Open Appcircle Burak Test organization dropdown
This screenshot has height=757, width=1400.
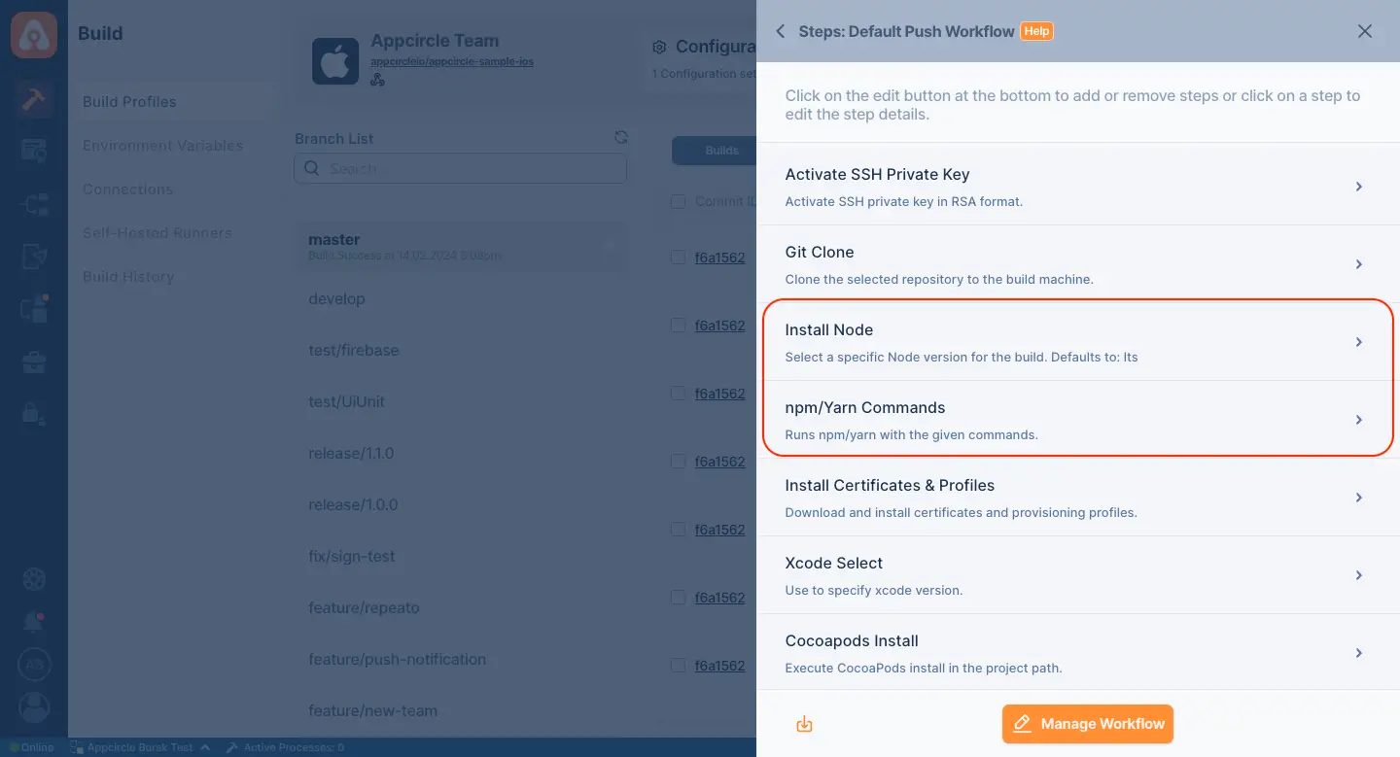pos(139,747)
